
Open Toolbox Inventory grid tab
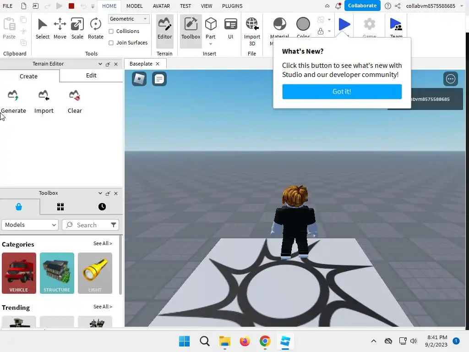pyautogui.click(x=60, y=207)
